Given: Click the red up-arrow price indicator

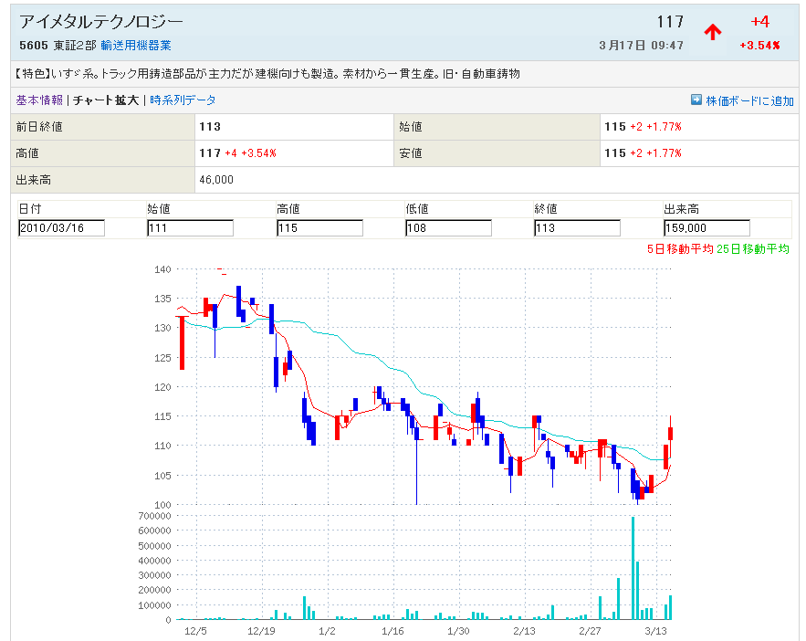Looking at the screenshot, I should tap(713, 32).
